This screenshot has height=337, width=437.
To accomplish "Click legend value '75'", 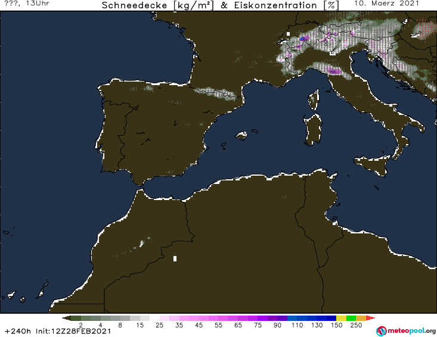I will (x=258, y=324).
